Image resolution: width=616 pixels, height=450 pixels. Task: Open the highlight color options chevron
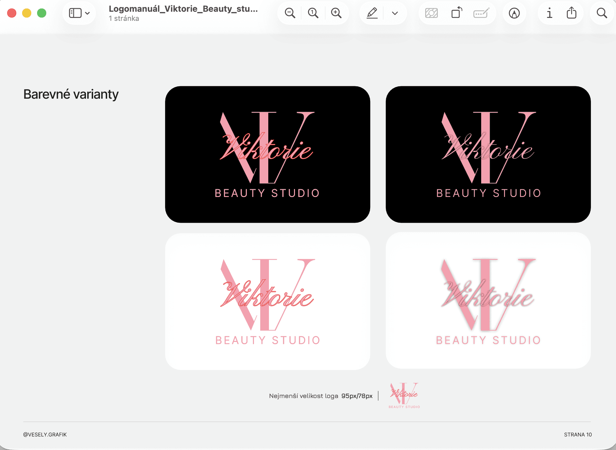395,13
